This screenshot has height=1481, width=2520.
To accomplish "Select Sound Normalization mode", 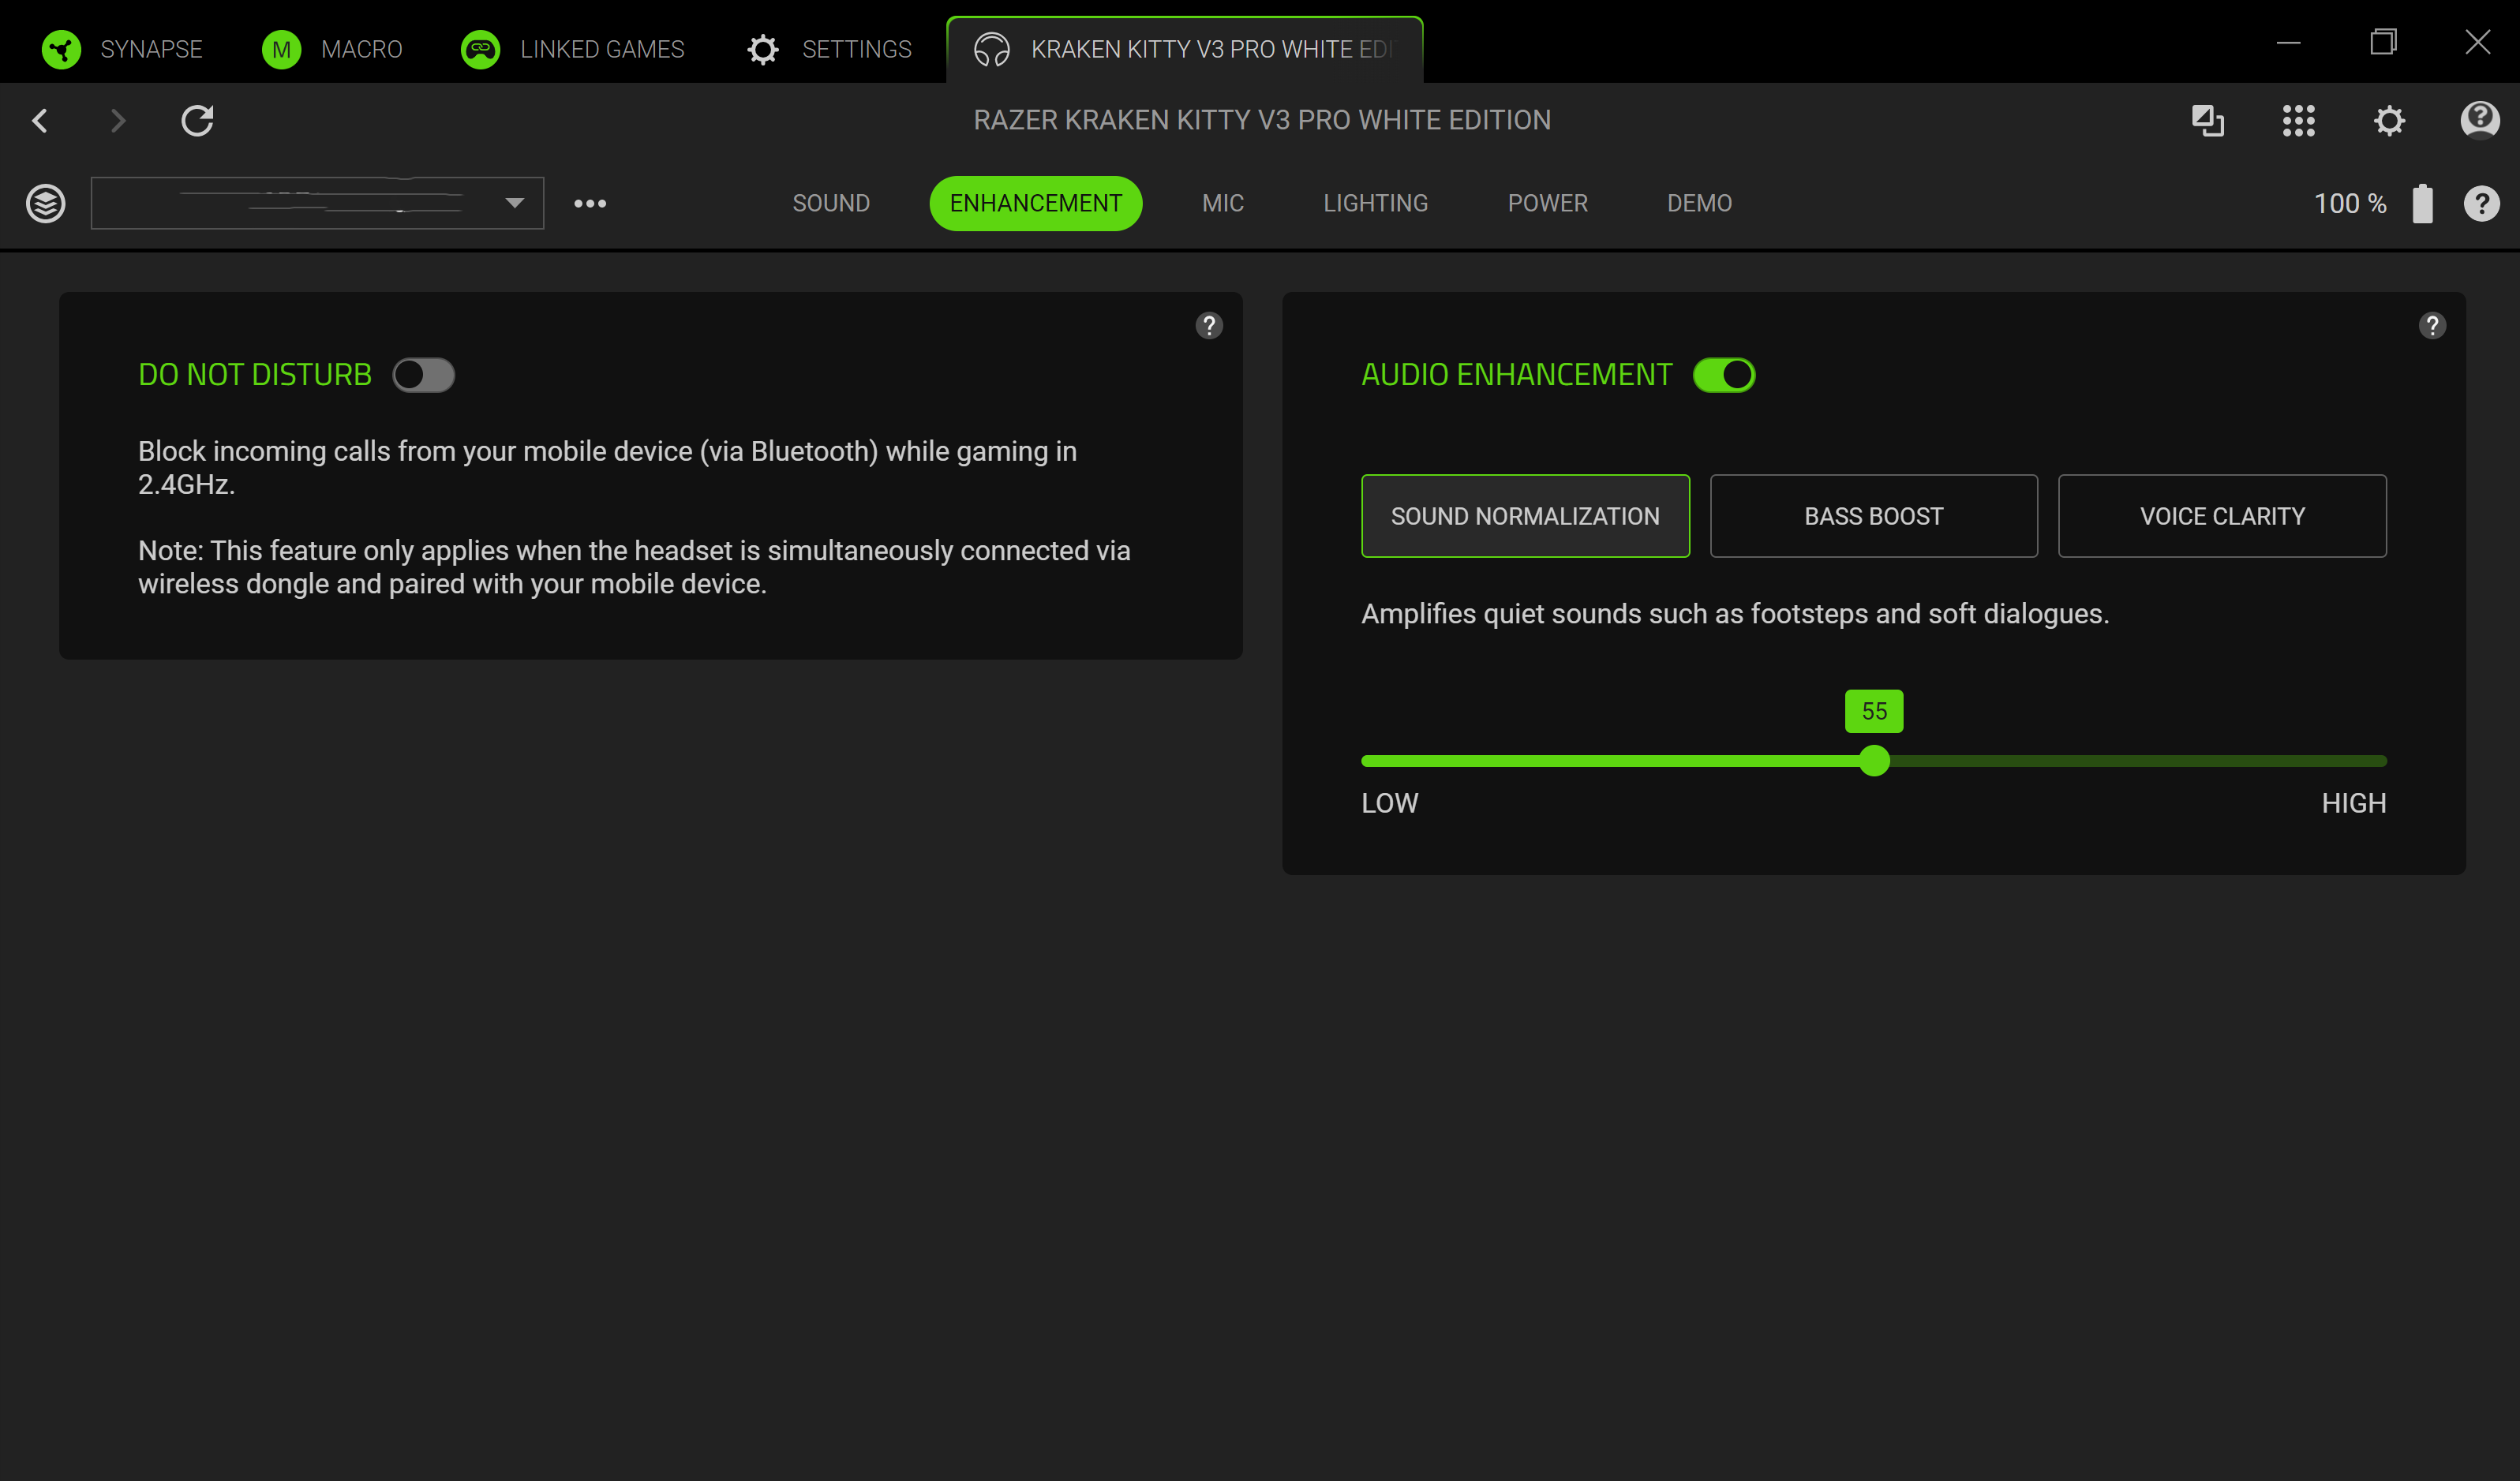I will [x=1525, y=516].
